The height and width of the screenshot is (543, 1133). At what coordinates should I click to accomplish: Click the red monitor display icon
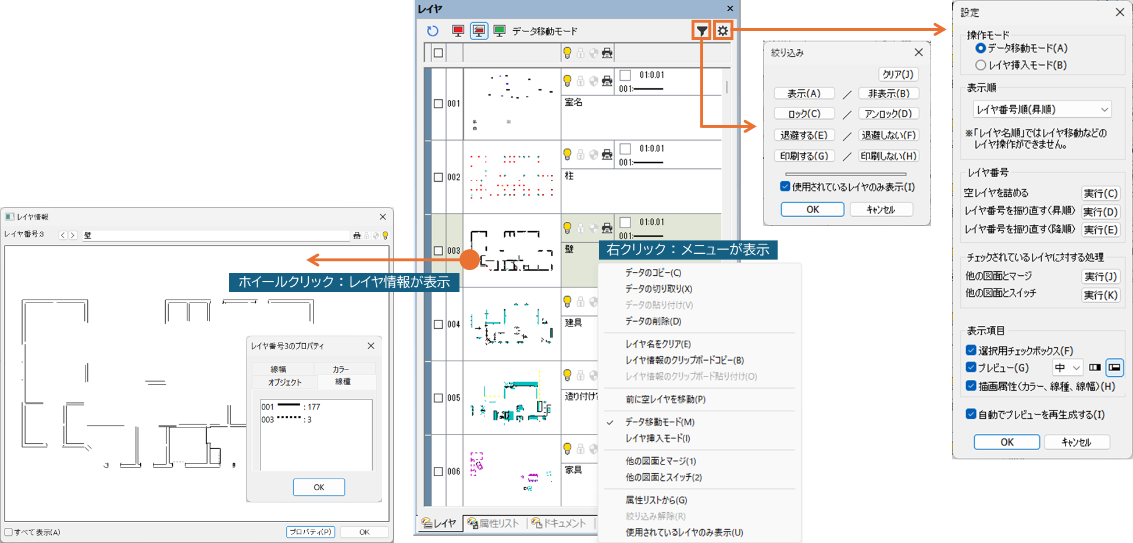pos(458,31)
